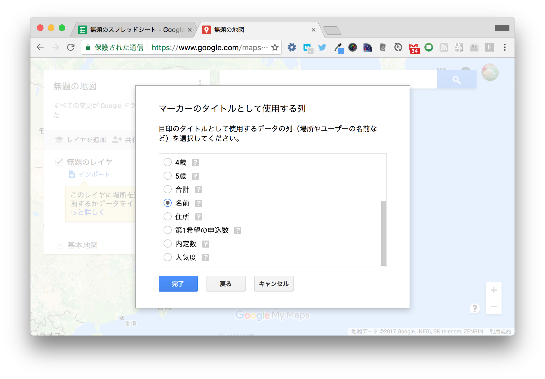Viewport: 545px width, 379px height.
Task: Open the camera lens extension
Action: coord(353,48)
